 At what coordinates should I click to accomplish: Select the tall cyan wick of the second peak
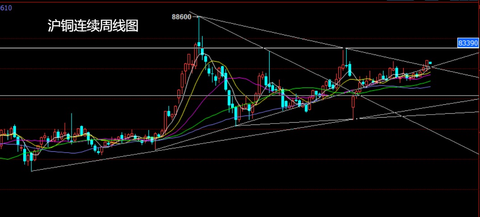tap(269, 63)
